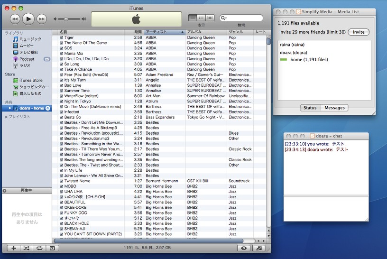Switch to the Status tab in Simplify Media
387x259 pixels.
tap(310, 108)
